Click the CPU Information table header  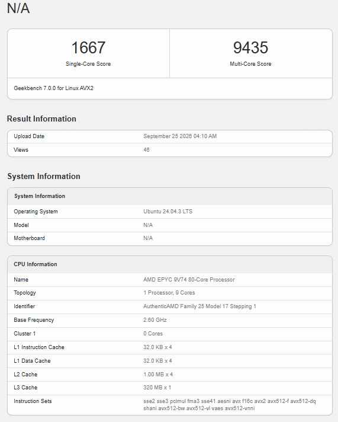pos(170,264)
